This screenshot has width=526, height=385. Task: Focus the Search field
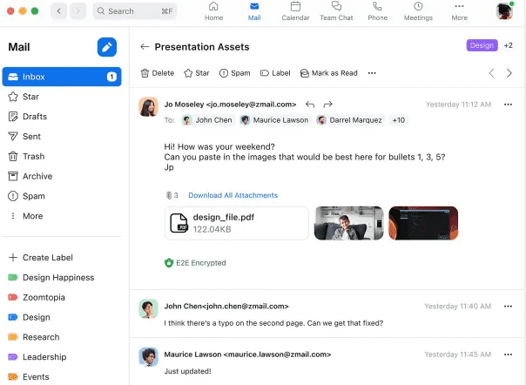click(134, 11)
